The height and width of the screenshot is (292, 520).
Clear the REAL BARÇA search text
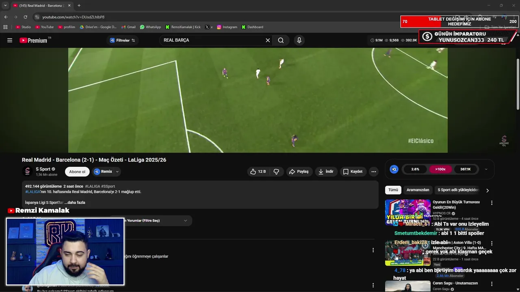pos(268,40)
